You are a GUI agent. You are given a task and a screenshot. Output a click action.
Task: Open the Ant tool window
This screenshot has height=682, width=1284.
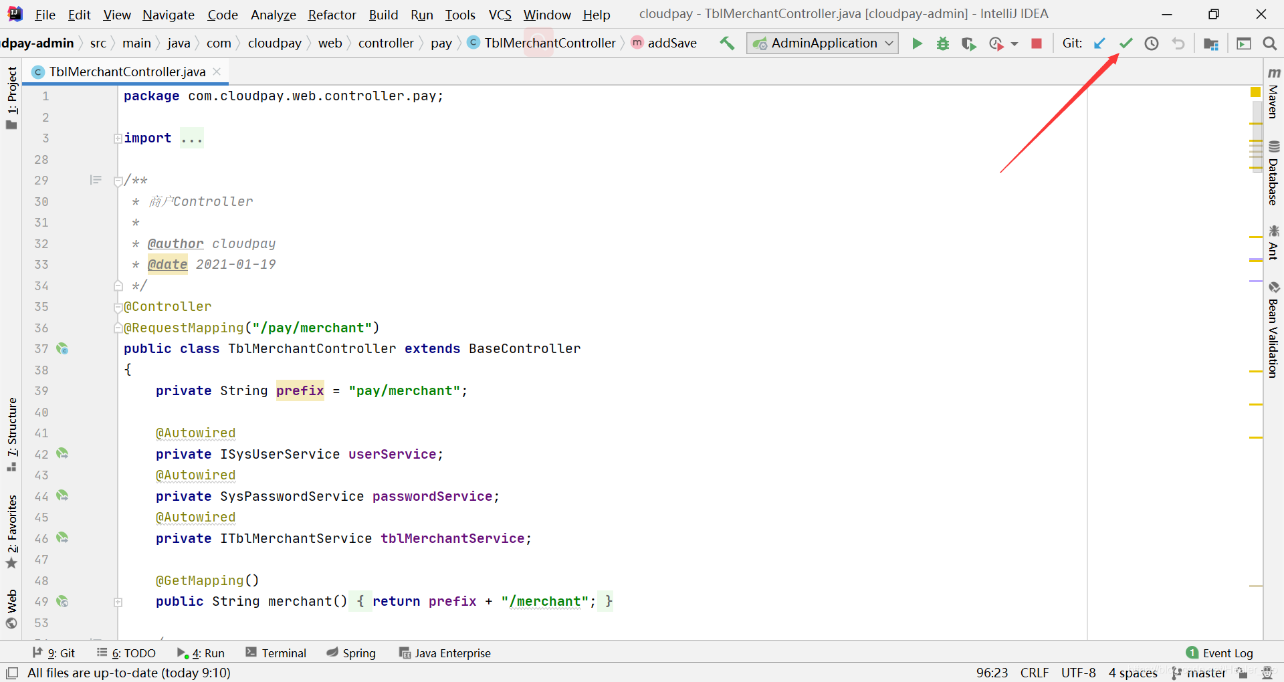(1273, 243)
